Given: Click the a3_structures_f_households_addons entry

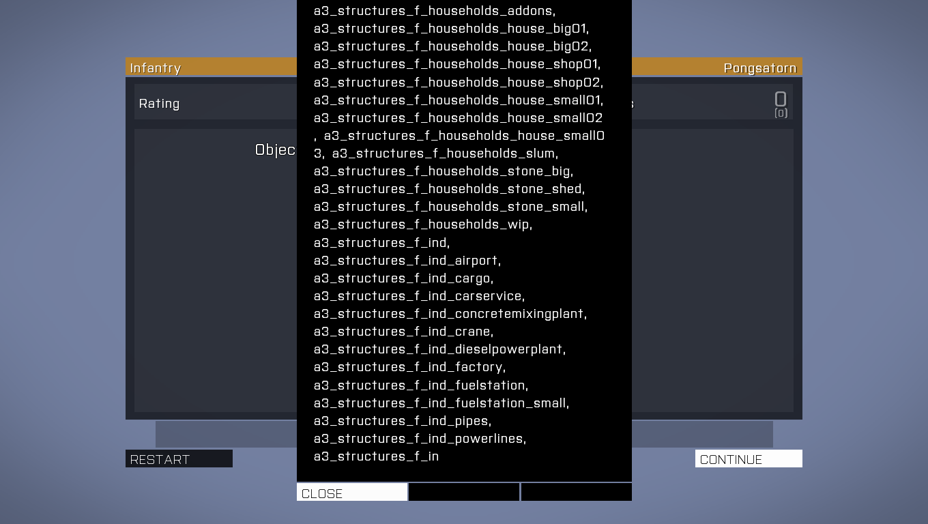Looking at the screenshot, I should (434, 11).
